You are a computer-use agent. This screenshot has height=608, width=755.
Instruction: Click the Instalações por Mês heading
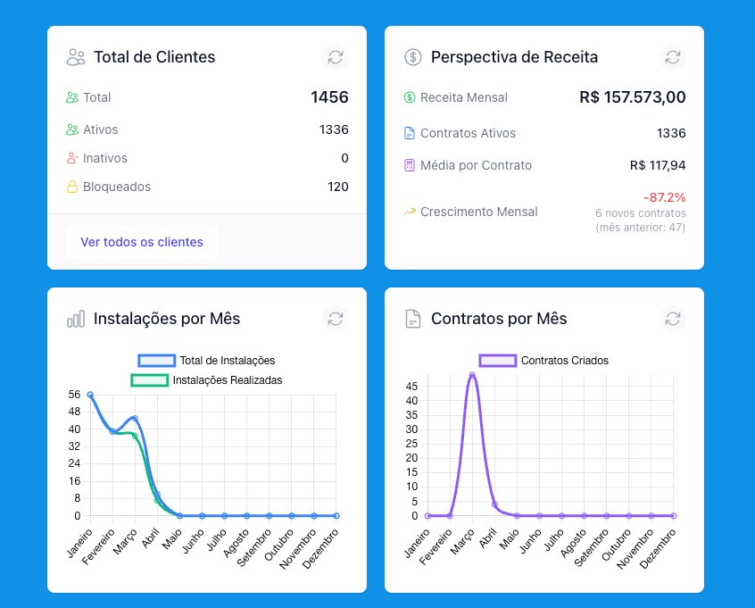coord(167,319)
